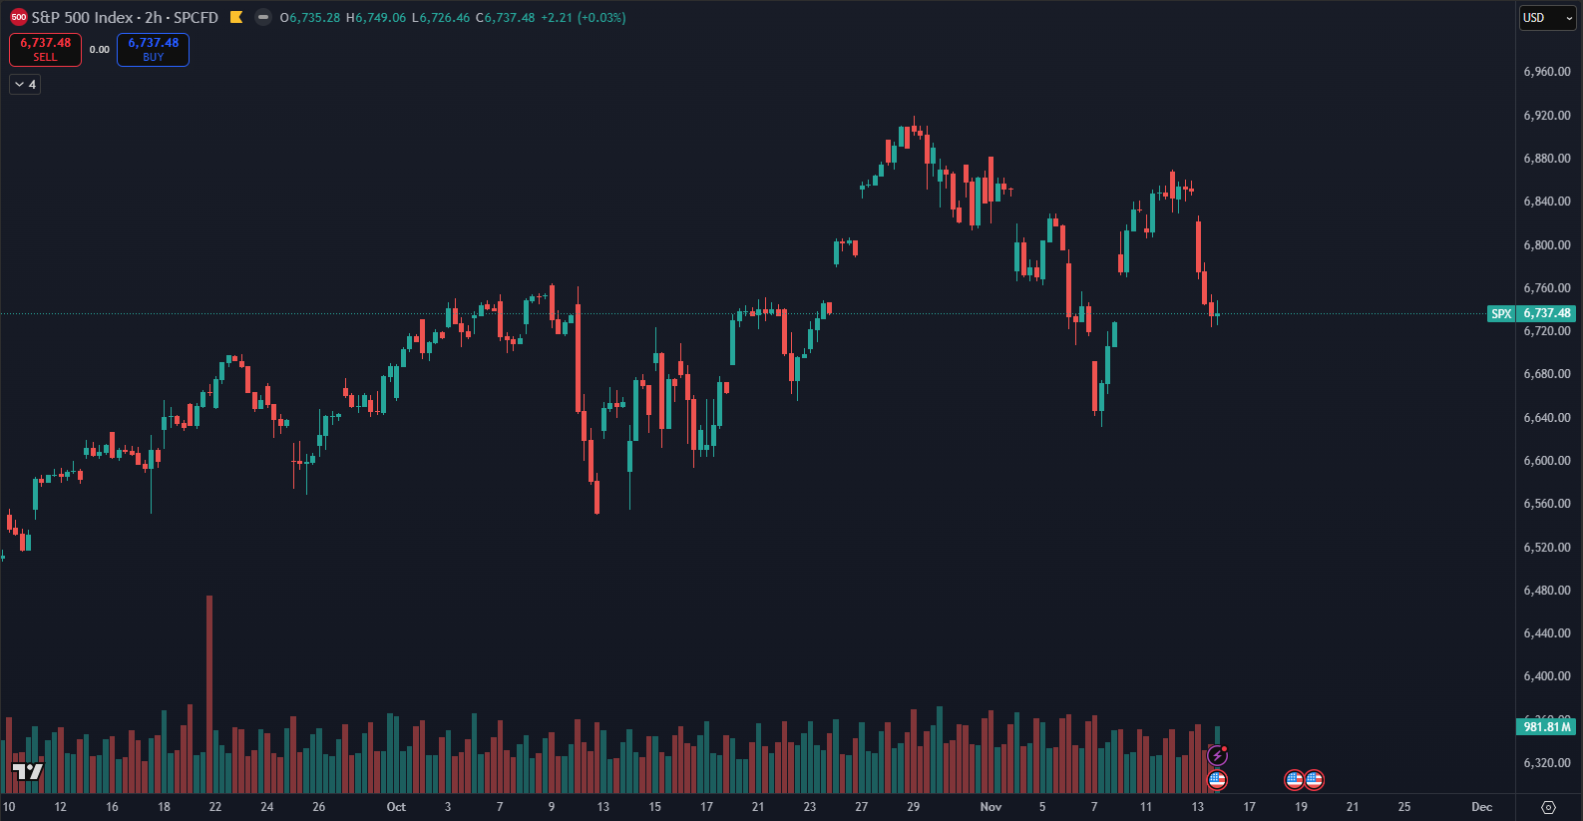Expand the collapsed indicators legend showing 4
This screenshot has height=821, width=1583.
[25, 85]
